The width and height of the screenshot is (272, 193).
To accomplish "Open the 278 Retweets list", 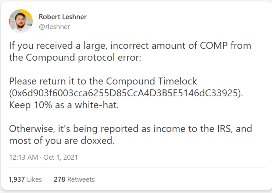I will tap(74, 179).
